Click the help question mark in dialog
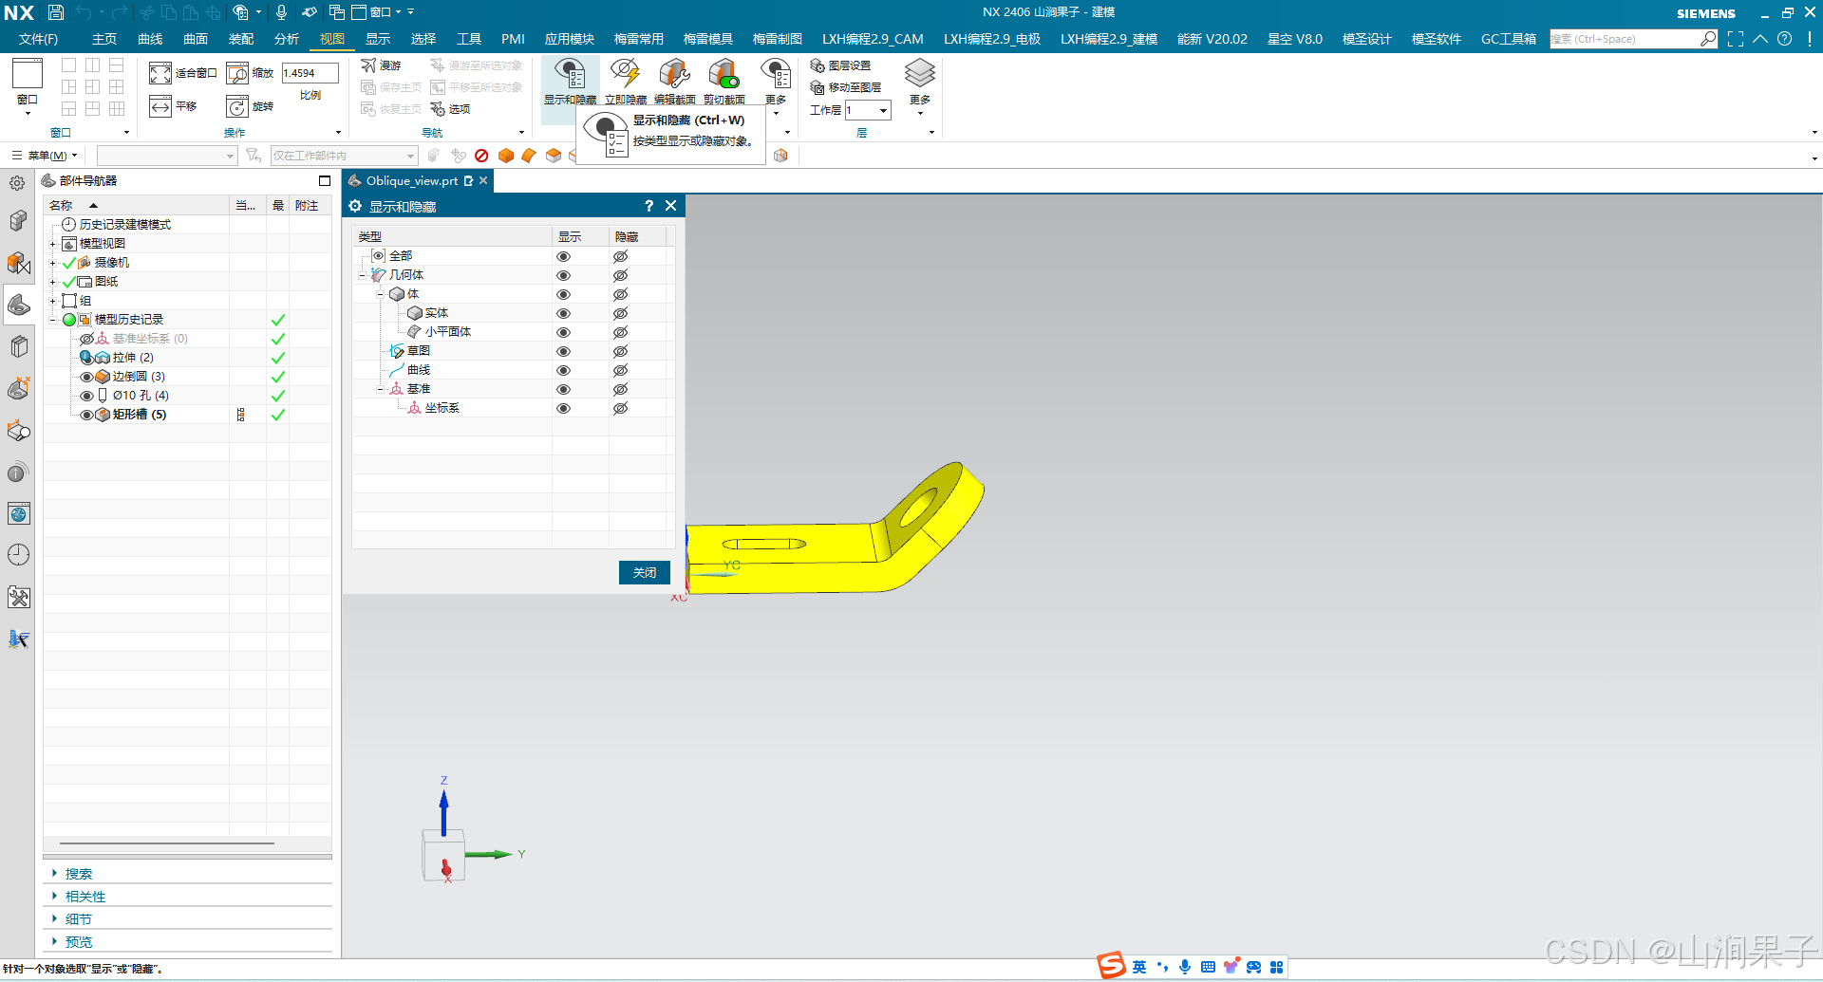The height and width of the screenshot is (982, 1823). tap(648, 206)
